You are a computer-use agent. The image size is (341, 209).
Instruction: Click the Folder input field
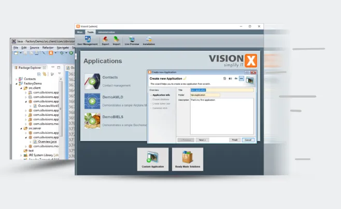[205, 95]
